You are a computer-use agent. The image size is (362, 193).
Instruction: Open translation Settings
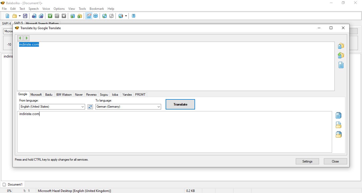click(x=307, y=161)
